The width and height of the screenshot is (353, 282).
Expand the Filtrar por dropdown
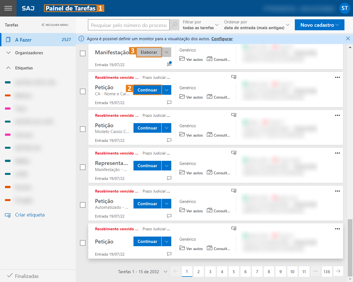pos(200,25)
